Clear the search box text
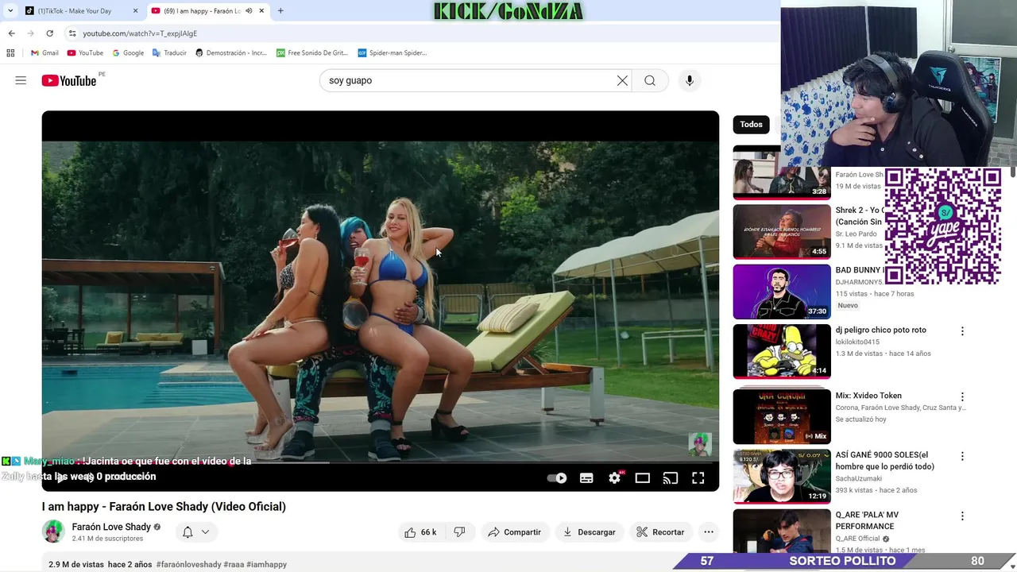Viewport: 1017px width, 572px height. [622, 80]
